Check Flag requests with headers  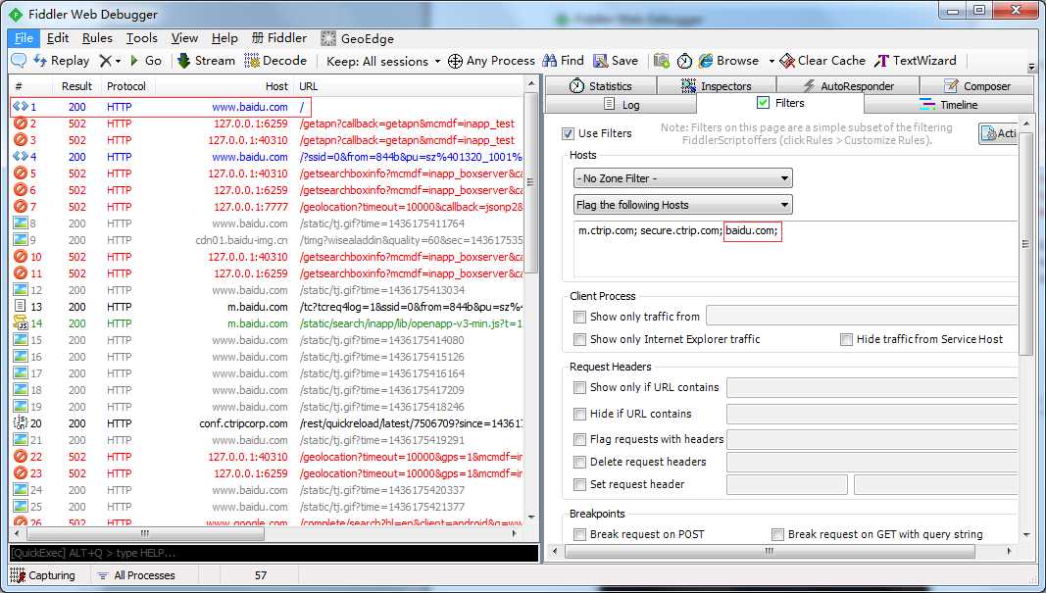579,439
